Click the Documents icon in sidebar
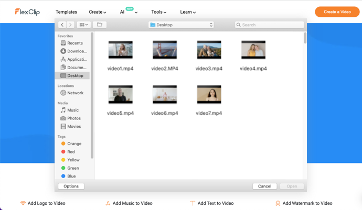 pos(63,68)
